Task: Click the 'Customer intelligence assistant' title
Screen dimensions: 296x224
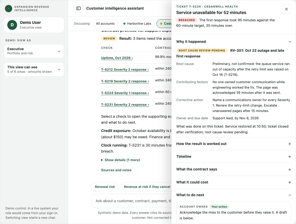Action: (115, 8)
